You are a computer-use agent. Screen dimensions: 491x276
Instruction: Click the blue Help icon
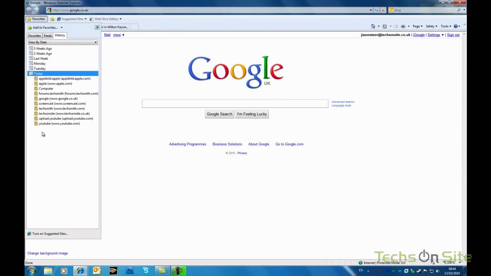[456, 26]
